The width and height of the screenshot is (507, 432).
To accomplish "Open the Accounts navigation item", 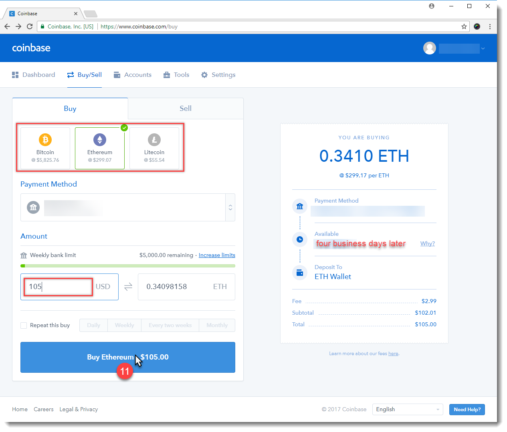I will (133, 75).
